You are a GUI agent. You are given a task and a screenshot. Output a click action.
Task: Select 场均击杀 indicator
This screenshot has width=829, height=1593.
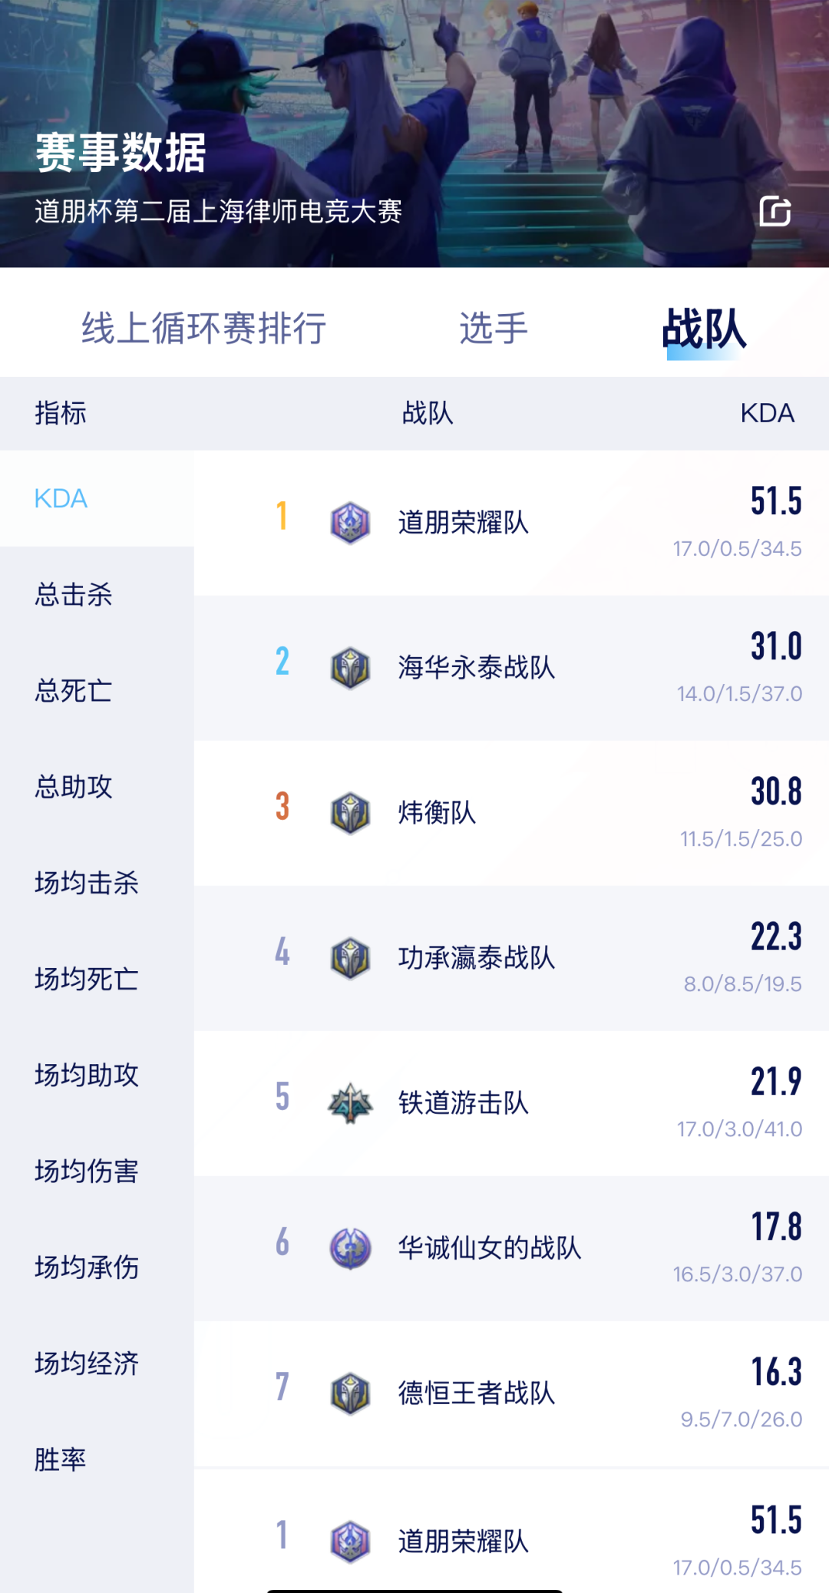(87, 883)
